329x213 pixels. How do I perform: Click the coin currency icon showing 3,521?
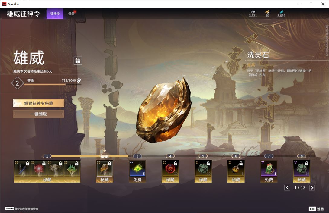tap(253, 12)
